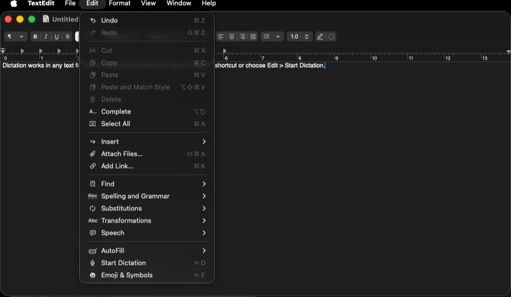
Task: Center align the text
Action: tap(231, 37)
